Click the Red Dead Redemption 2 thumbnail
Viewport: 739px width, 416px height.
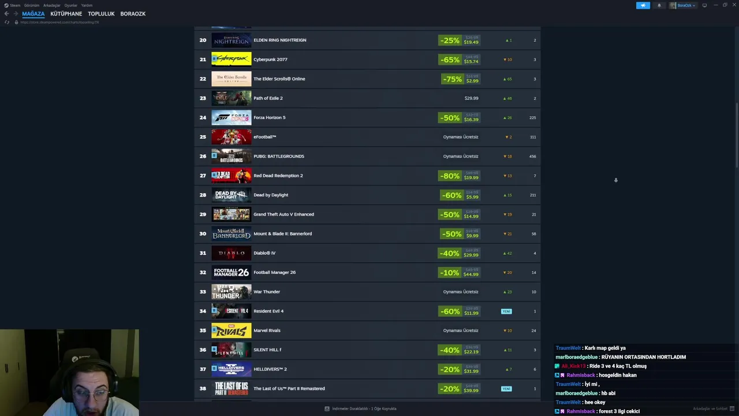click(x=232, y=176)
